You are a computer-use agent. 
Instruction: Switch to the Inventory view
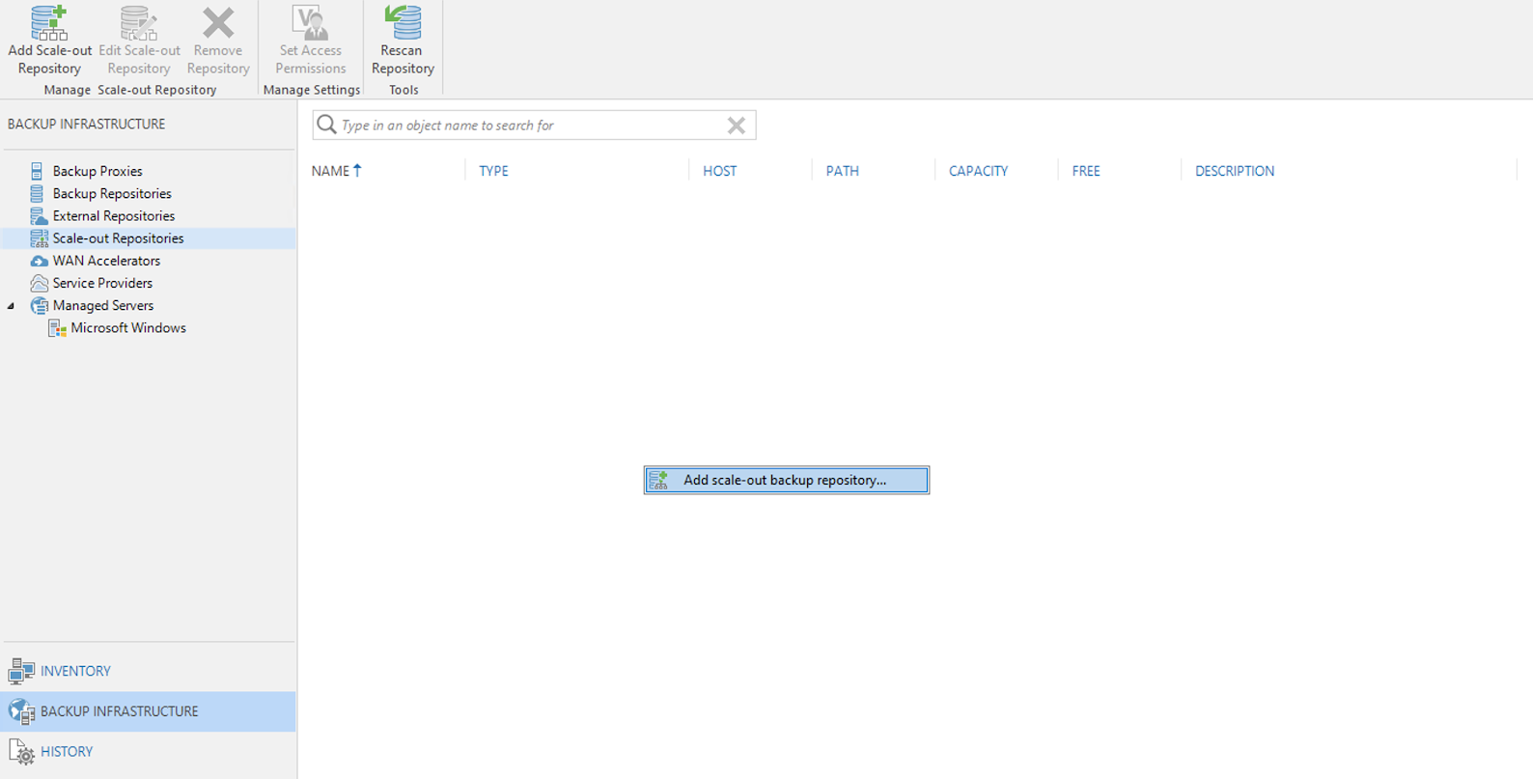(75, 671)
